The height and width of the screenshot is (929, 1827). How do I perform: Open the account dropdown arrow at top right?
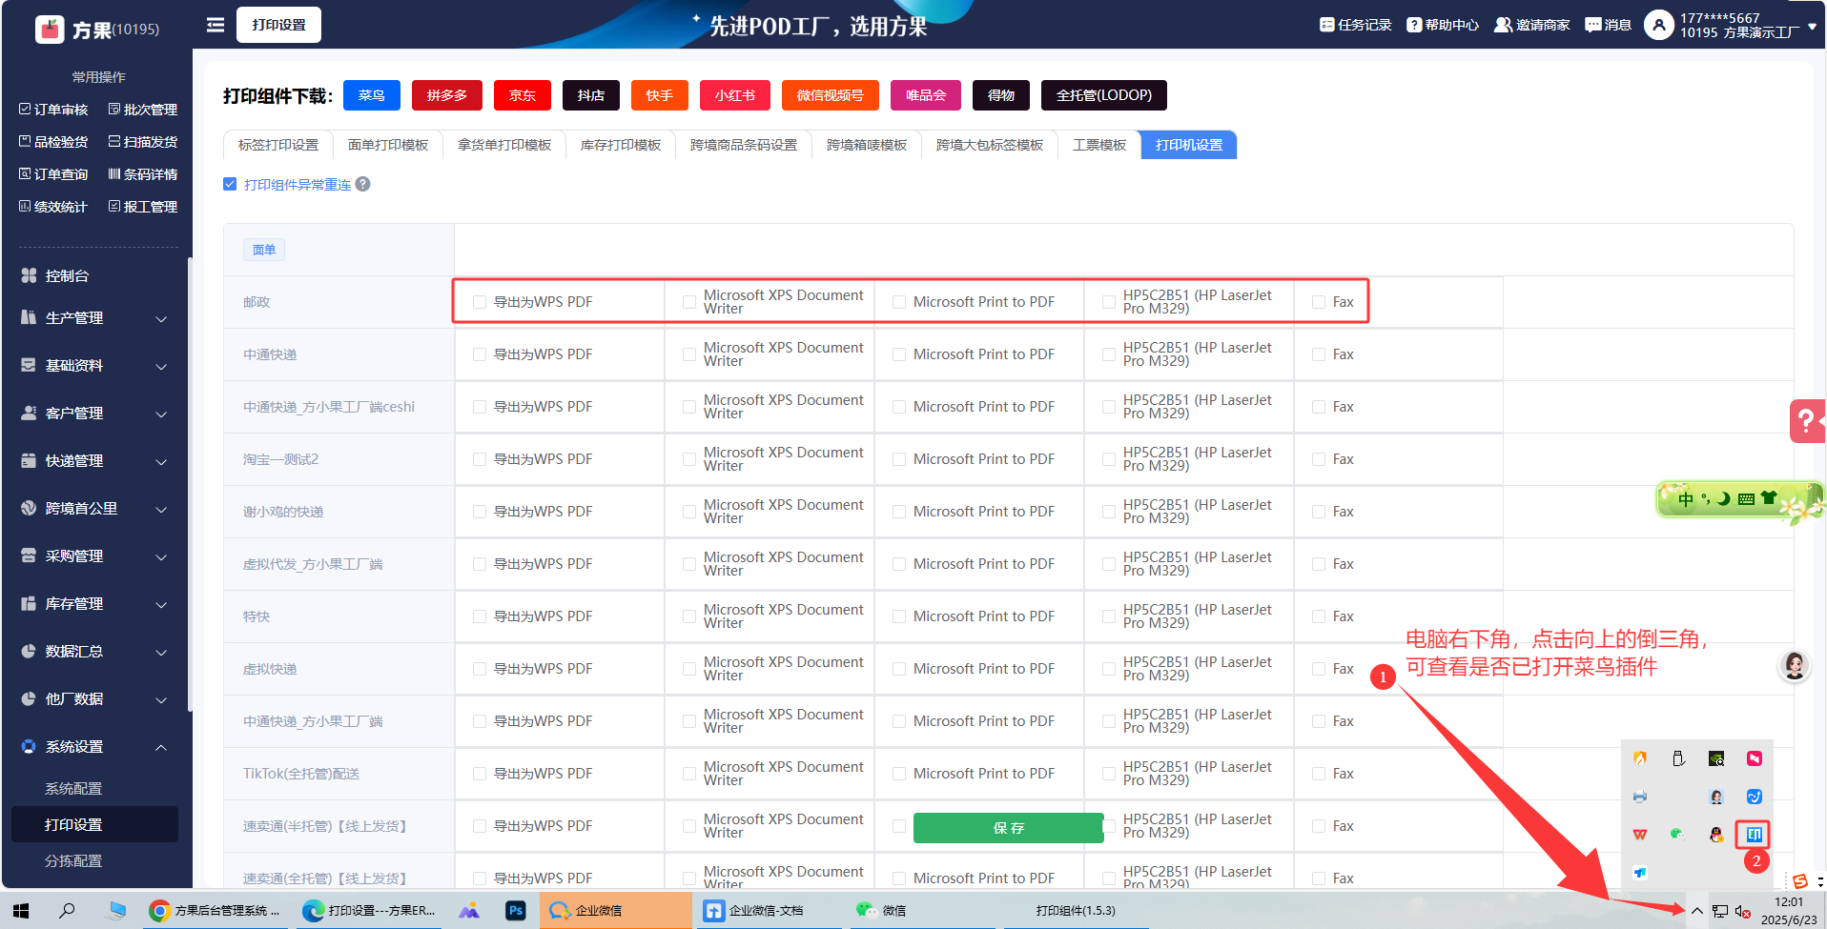point(1812,27)
